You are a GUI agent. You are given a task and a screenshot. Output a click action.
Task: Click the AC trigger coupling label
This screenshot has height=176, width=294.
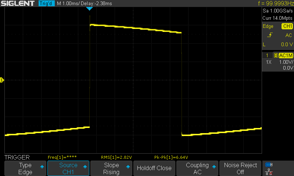tap(289, 35)
